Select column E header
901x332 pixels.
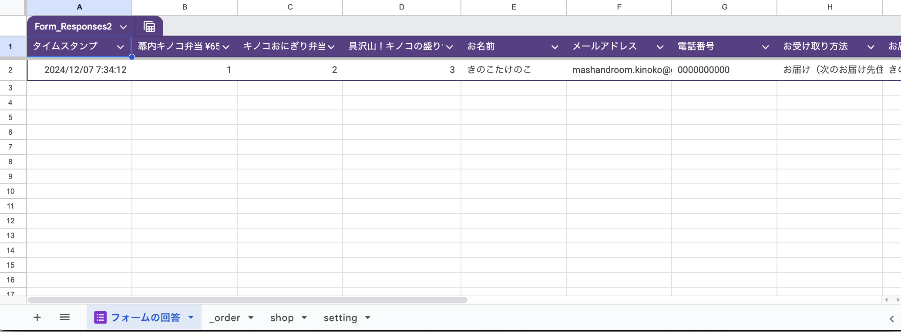tap(514, 7)
